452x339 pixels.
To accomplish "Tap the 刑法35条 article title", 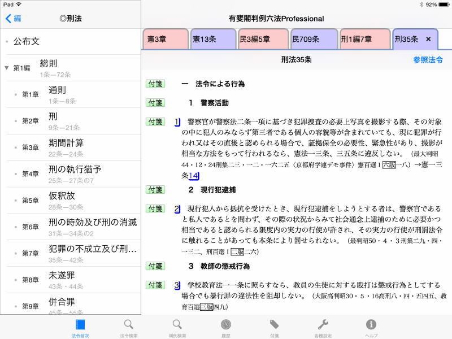I will click(x=296, y=60).
